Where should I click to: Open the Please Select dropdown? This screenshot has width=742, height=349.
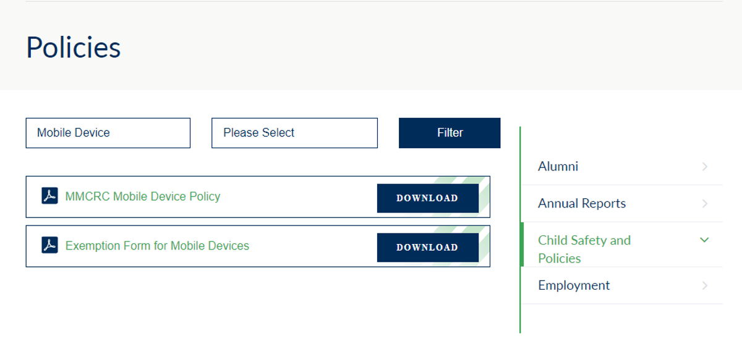tap(294, 133)
